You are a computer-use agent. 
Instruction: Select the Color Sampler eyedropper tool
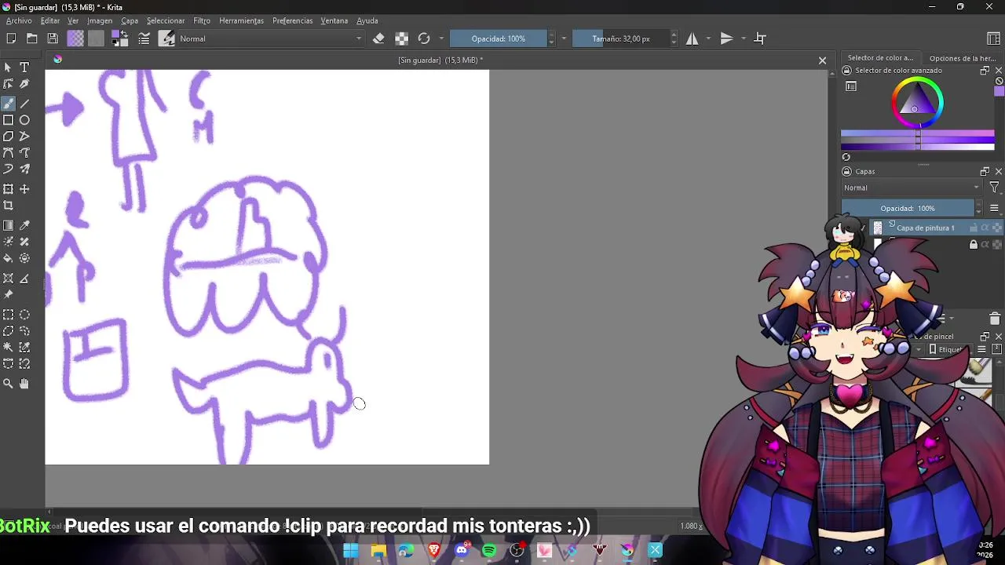[24, 225]
